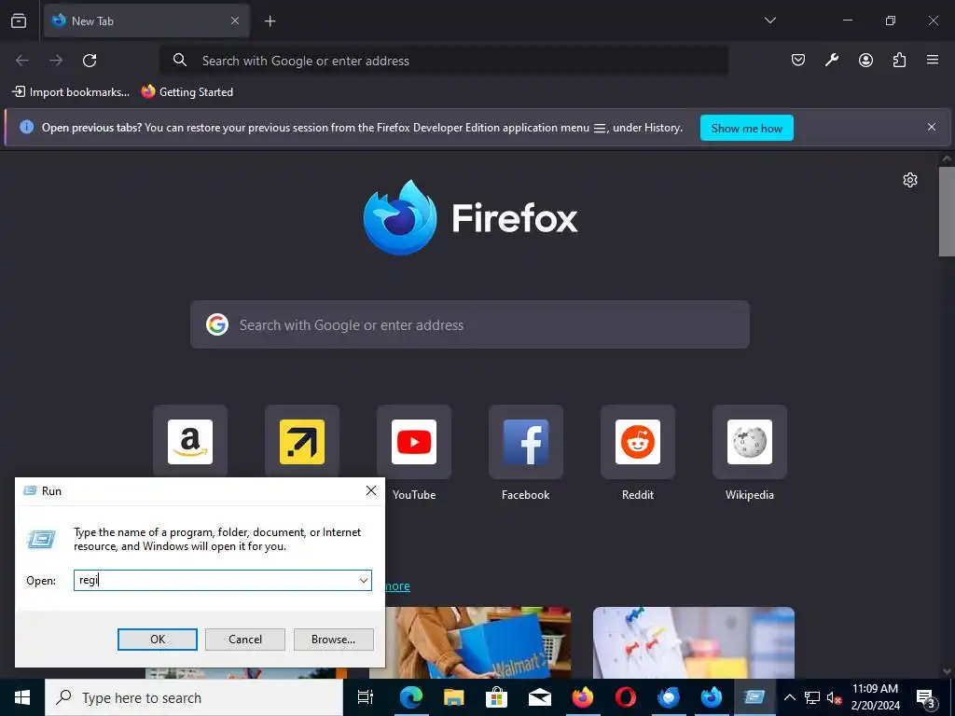Open the yellow arrow shortcut tile
This screenshot has width=955, height=716.
tap(302, 441)
